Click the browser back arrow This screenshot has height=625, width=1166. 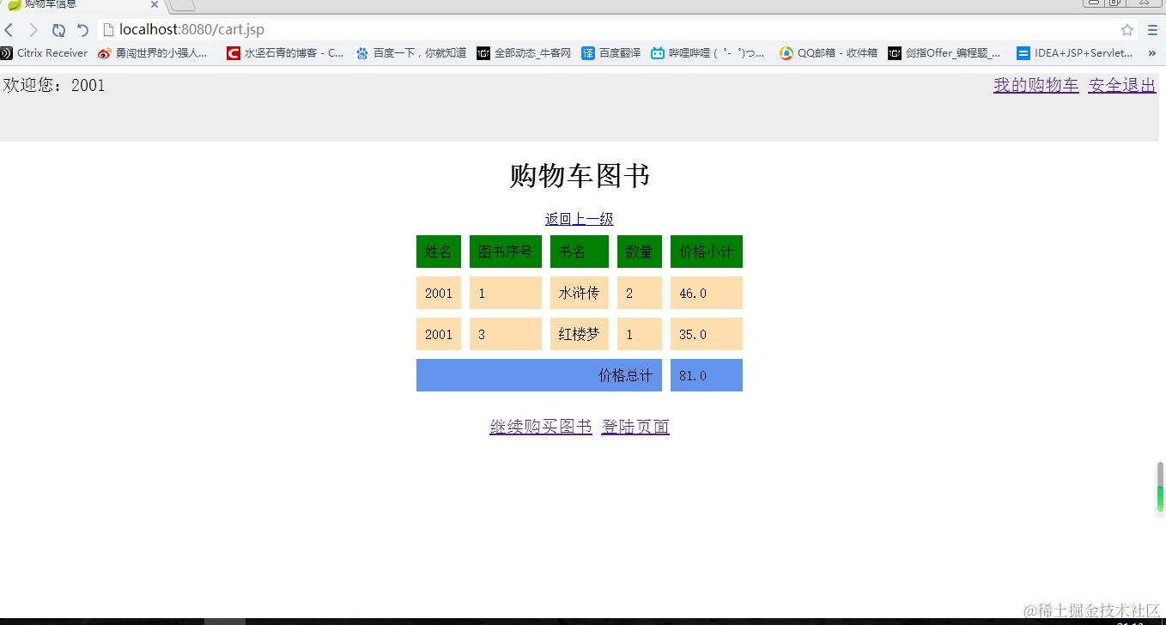tap(9, 28)
